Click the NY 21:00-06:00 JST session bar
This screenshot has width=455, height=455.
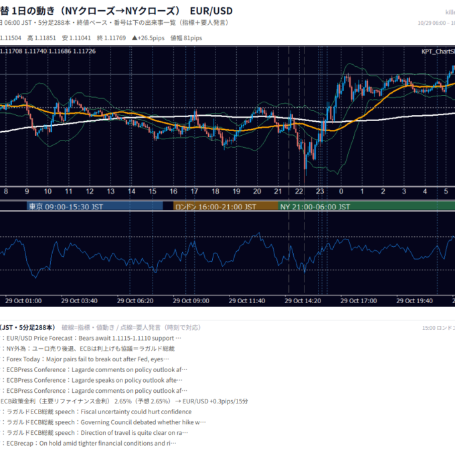(x=367, y=206)
